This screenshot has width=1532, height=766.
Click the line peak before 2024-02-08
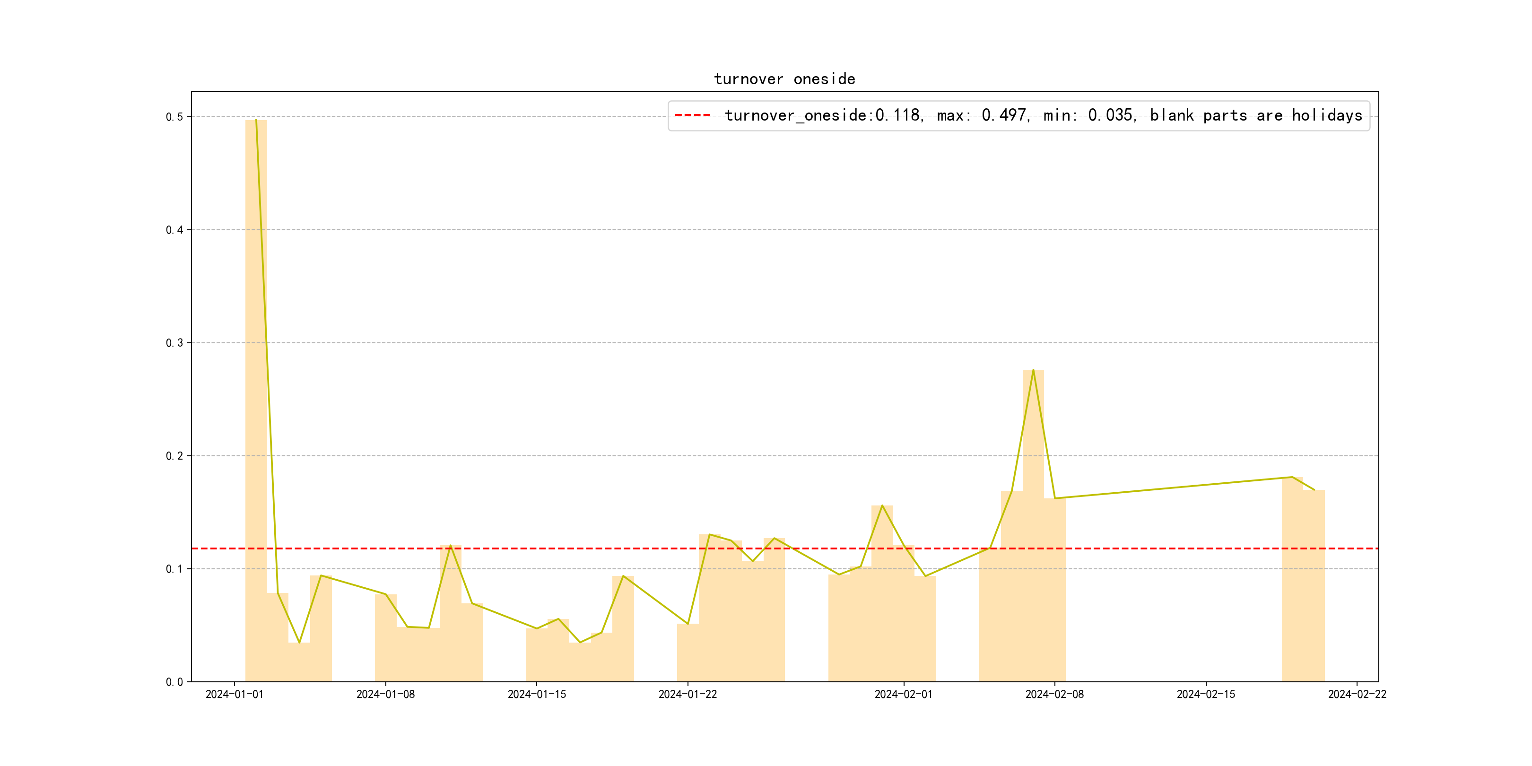(x=1033, y=371)
